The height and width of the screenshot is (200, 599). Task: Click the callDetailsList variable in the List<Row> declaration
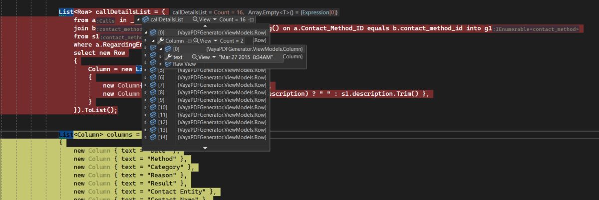click(x=125, y=11)
